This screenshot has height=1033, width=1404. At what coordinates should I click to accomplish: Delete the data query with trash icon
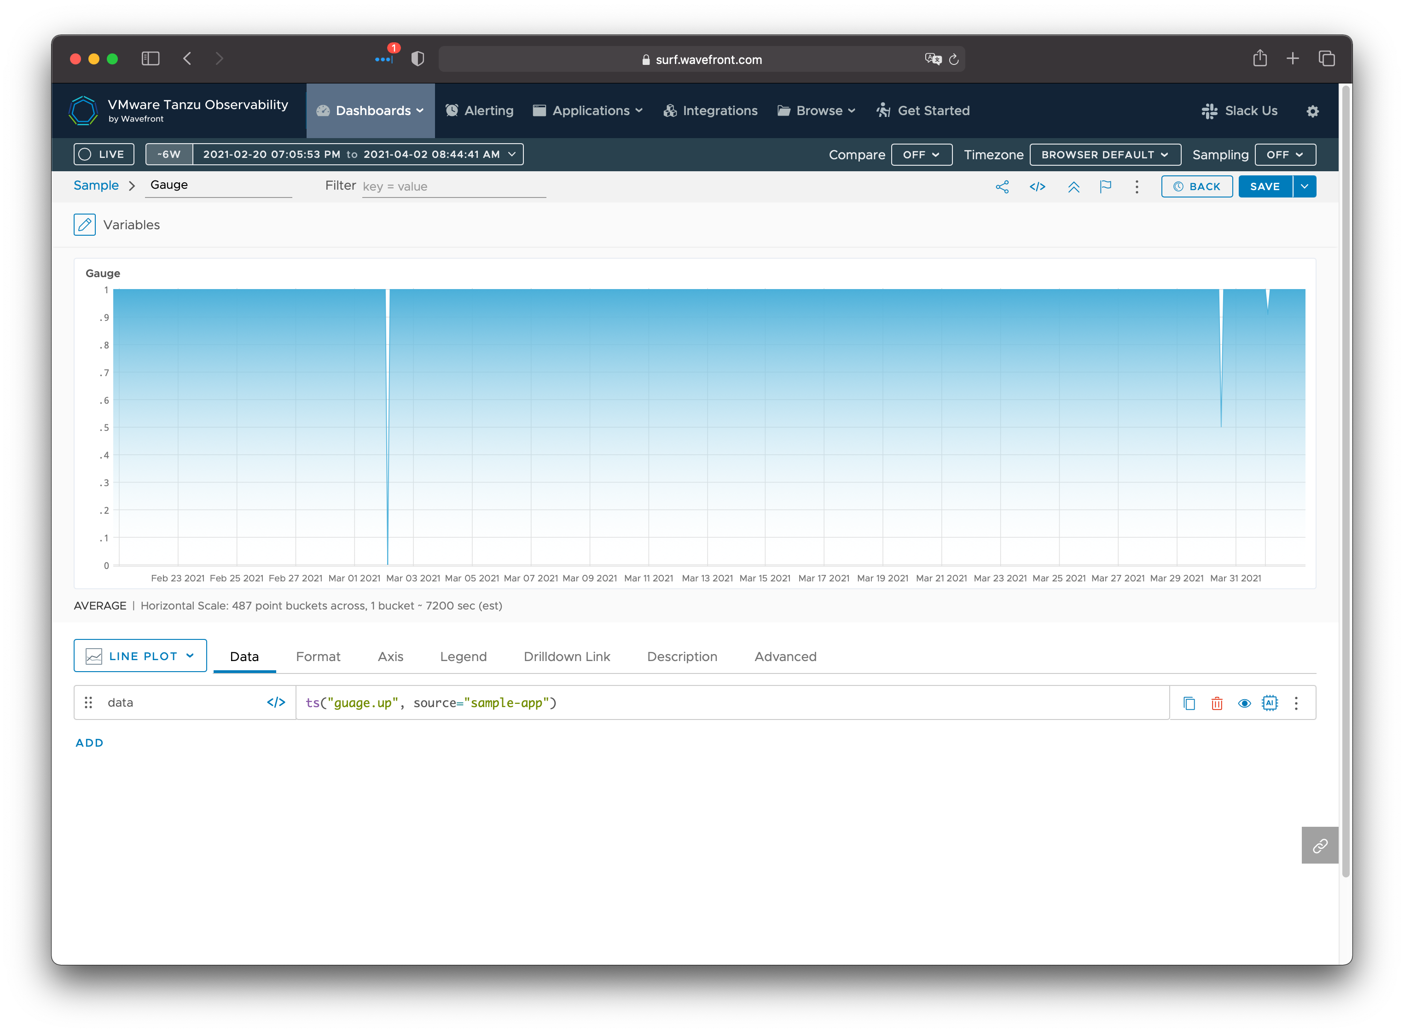pos(1217,703)
